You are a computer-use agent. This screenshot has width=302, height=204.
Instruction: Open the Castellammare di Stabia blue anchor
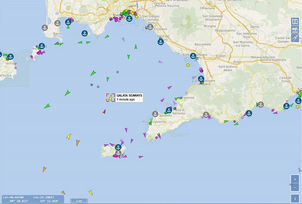[201, 79]
